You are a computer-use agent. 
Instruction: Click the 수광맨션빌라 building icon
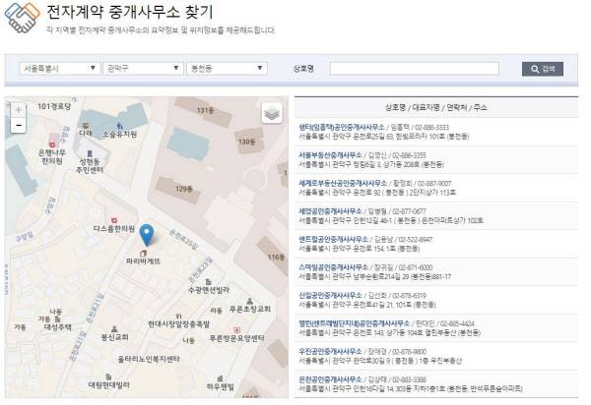208,282
